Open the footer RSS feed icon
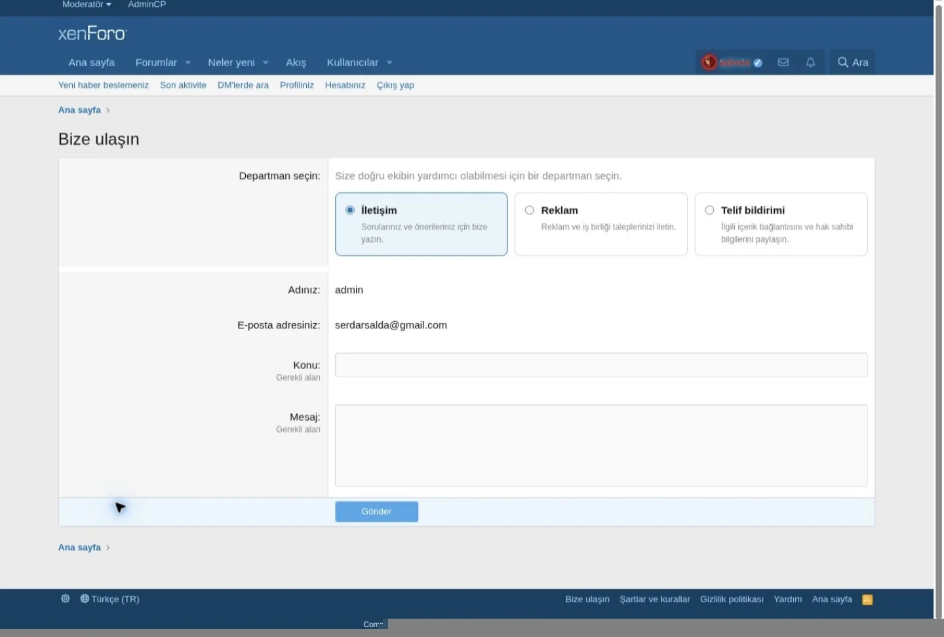This screenshot has width=944, height=637. 867,600
